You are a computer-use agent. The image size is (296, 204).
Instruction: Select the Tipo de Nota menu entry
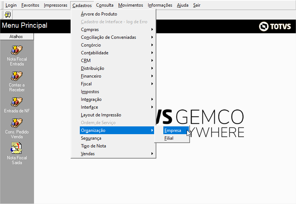click(117, 146)
